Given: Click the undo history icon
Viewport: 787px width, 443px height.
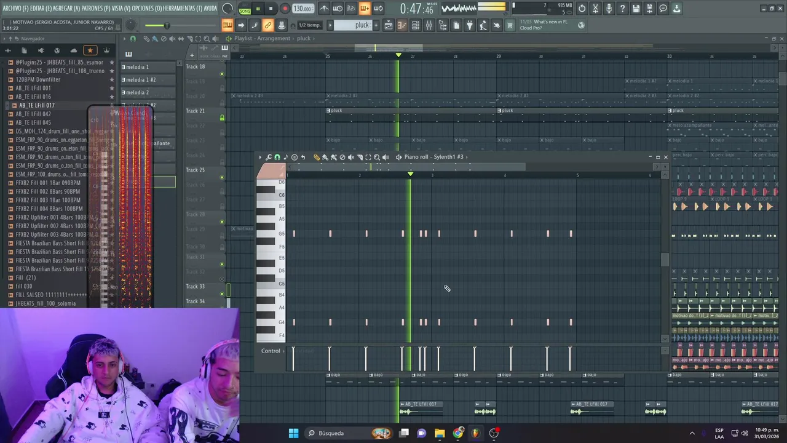Looking at the screenshot, I should [582, 9].
